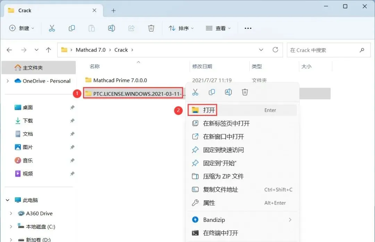Open the Bandizip submenu
Image resolution: width=375 pixels, height=242 pixels.
242,220
